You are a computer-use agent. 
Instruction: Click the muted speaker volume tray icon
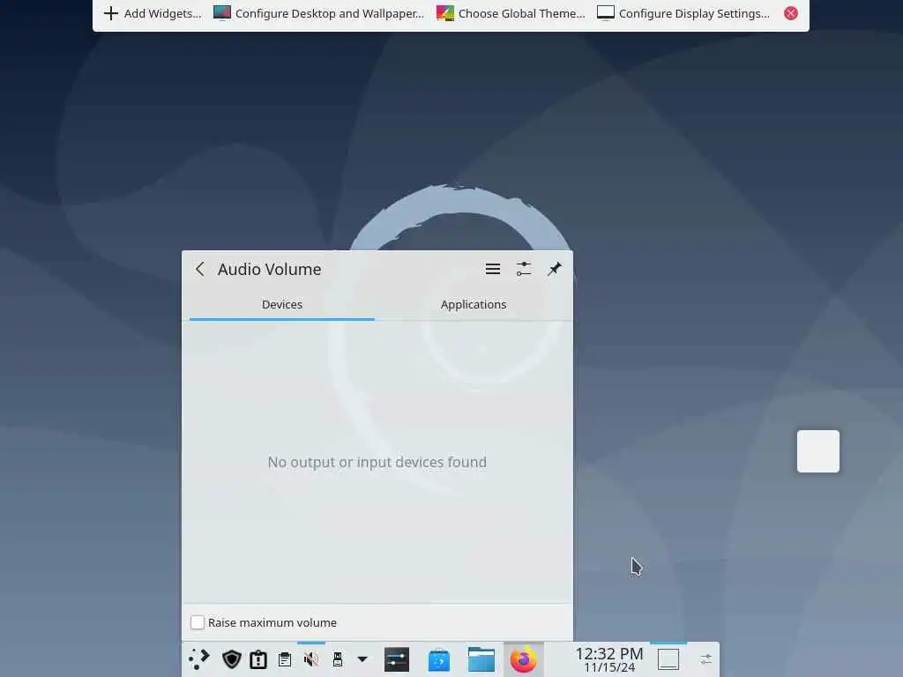[311, 659]
